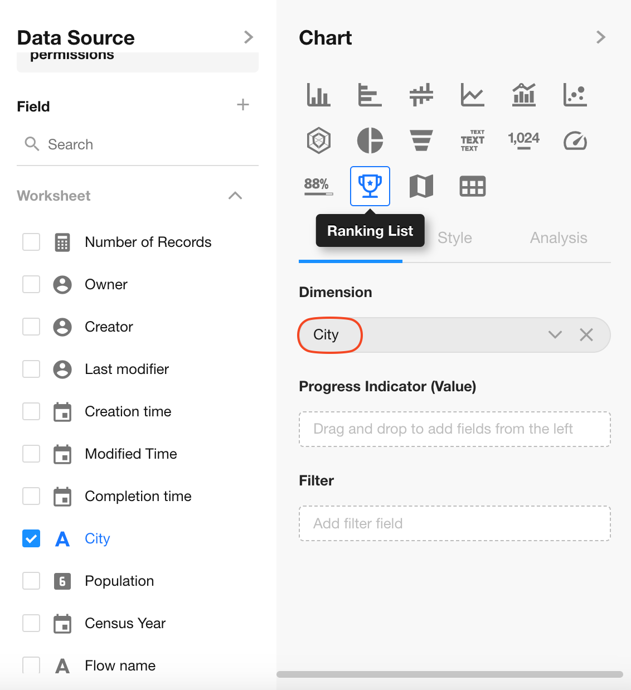Image resolution: width=631 pixels, height=690 pixels.
Task: Select the pivot table grid icon
Action: tap(472, 186)
